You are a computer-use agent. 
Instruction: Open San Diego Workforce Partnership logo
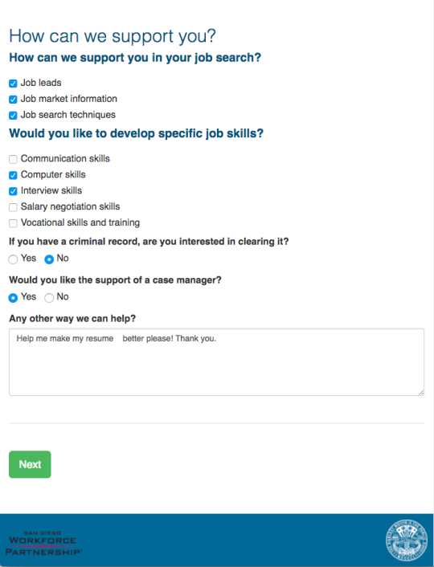coord(43,543)
